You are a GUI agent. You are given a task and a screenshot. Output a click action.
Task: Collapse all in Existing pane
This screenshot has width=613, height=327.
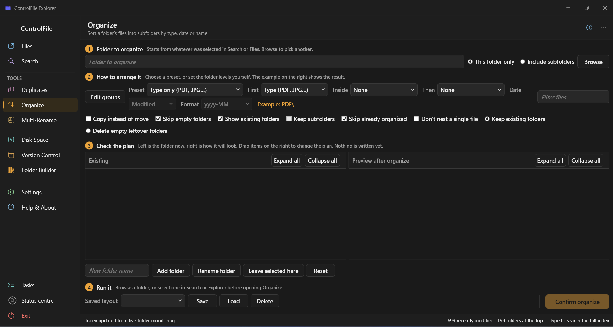click(x=322, y=161)
